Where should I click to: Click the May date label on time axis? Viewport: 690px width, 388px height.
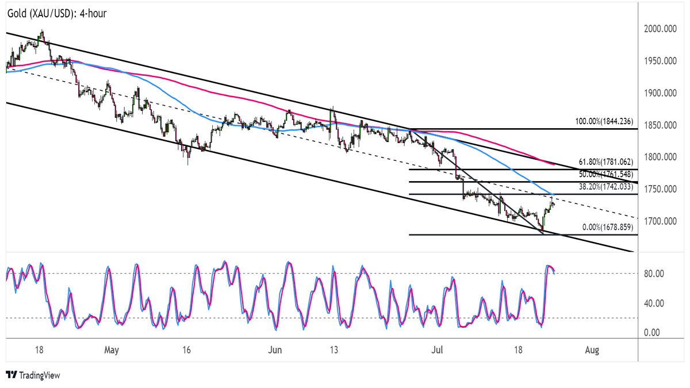pyautogui.click(x=112, y=350)
